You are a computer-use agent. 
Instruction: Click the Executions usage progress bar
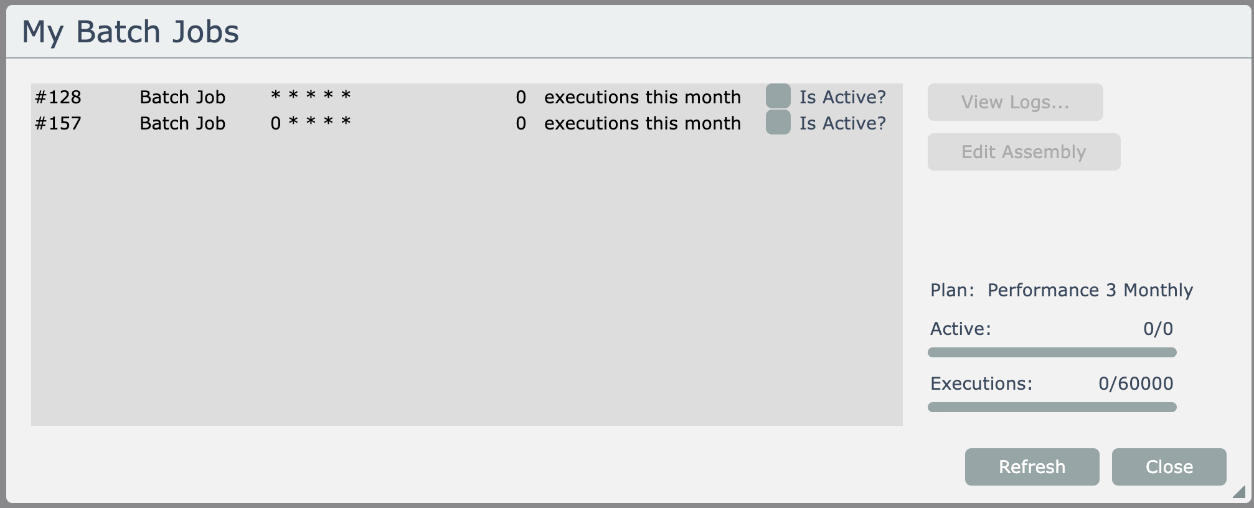[1052, 407]
